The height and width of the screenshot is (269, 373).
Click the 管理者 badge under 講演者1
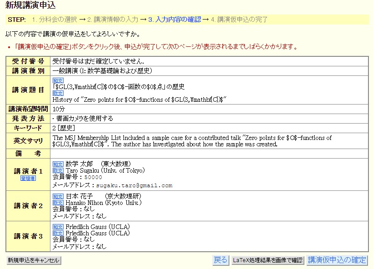28,178
